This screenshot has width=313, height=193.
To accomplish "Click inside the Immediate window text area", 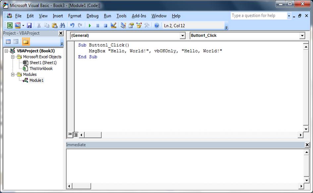I will click(x=185, y=166).
